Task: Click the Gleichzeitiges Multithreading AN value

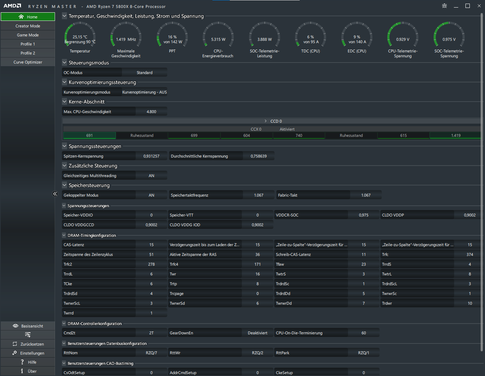Action: pyautogui.click(x=151, y=176)
